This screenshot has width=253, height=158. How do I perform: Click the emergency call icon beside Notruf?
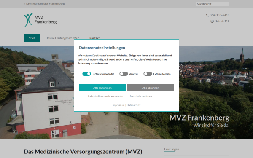(x=212, y=21)
